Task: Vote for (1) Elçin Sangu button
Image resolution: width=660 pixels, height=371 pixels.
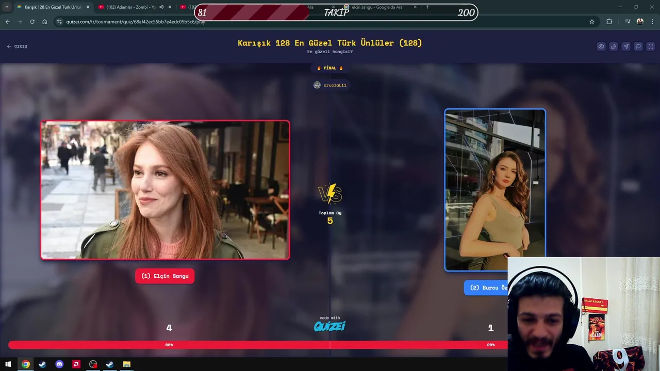Action: pyautogui.click(x=165, y=276)
